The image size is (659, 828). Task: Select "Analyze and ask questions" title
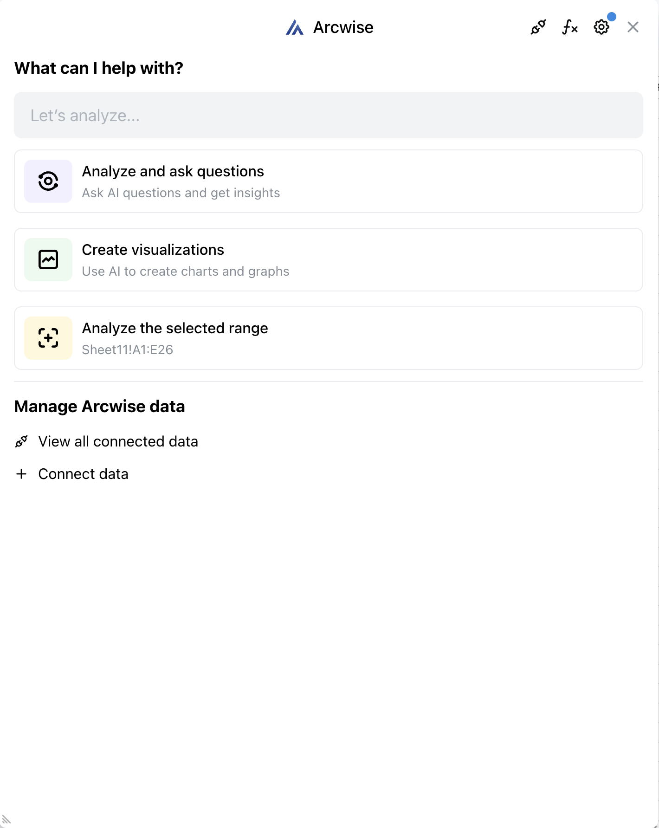(x=173, y=171)
